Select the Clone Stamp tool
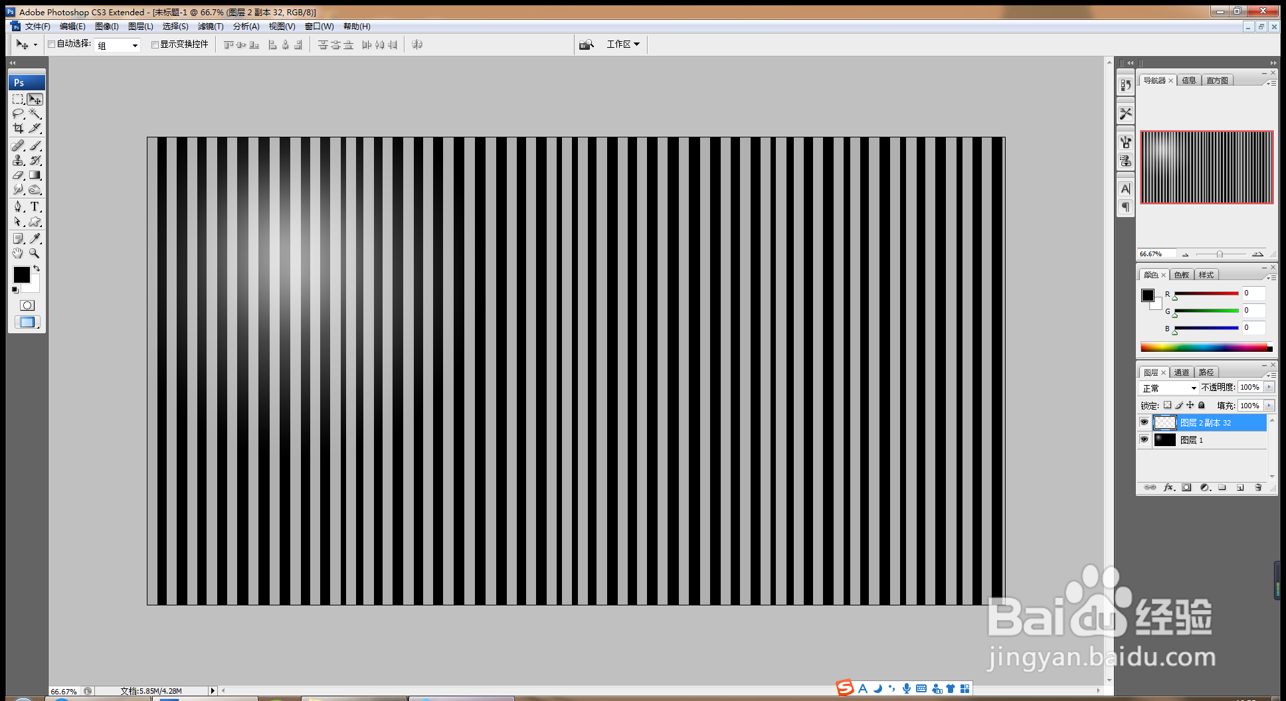 (19, 161)
